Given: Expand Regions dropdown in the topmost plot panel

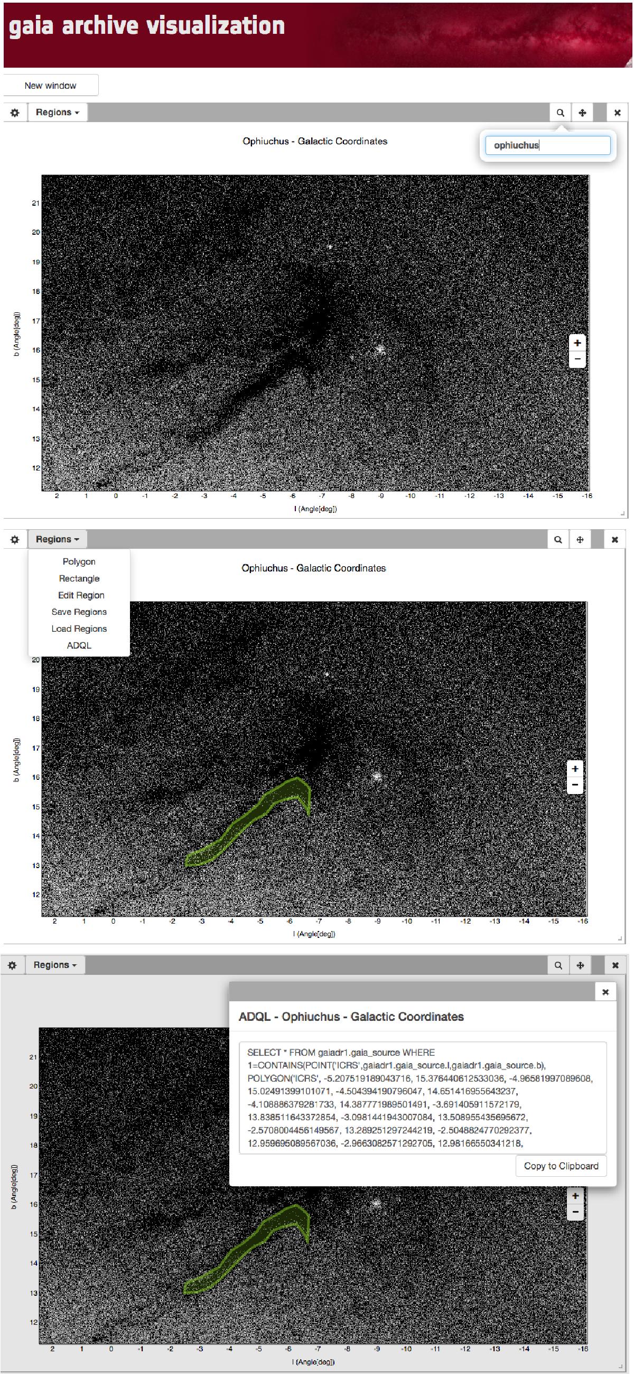Looking at the screenshot, I should [x=57, y=113].
